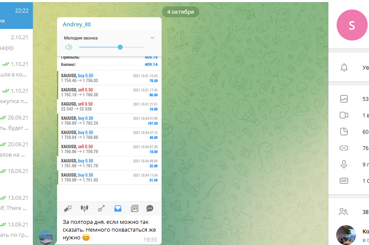Open quotes icon in screenshot toolbar
The width and height of the screenshot is (369, 245).
tap(68, 208)
